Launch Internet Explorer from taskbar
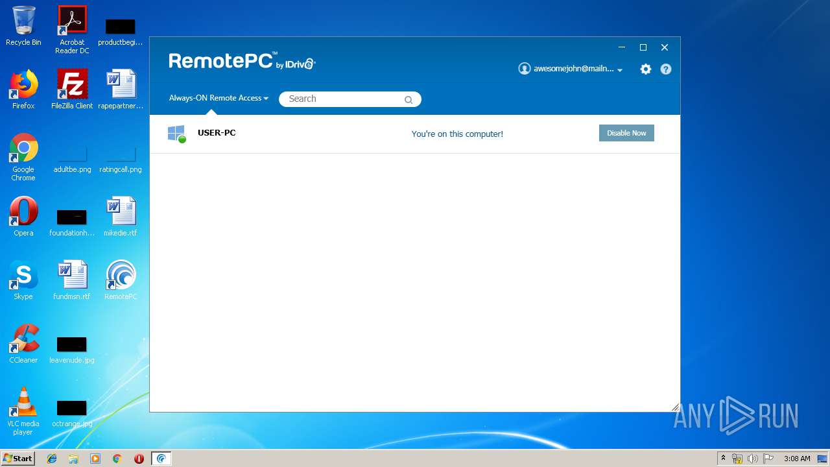The image size is (830, 467). (x=52, y=459)
